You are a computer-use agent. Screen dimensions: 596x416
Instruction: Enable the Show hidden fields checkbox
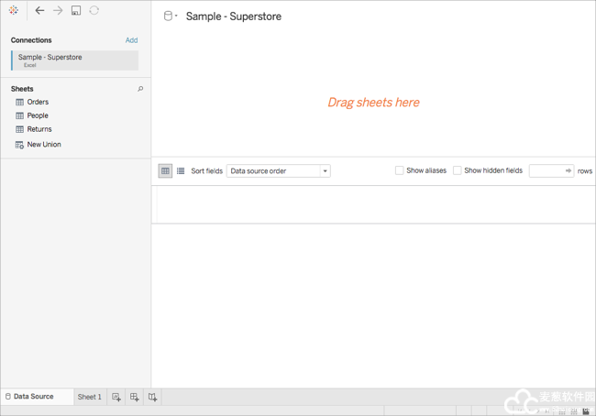457,170
